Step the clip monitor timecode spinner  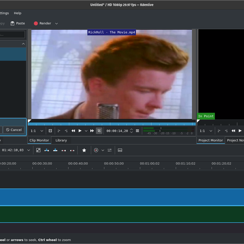131,131
